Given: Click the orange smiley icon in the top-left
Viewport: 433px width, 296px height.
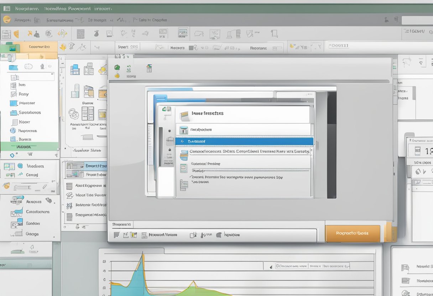Looking at the screenshot, I should click(x=7, y=20).
